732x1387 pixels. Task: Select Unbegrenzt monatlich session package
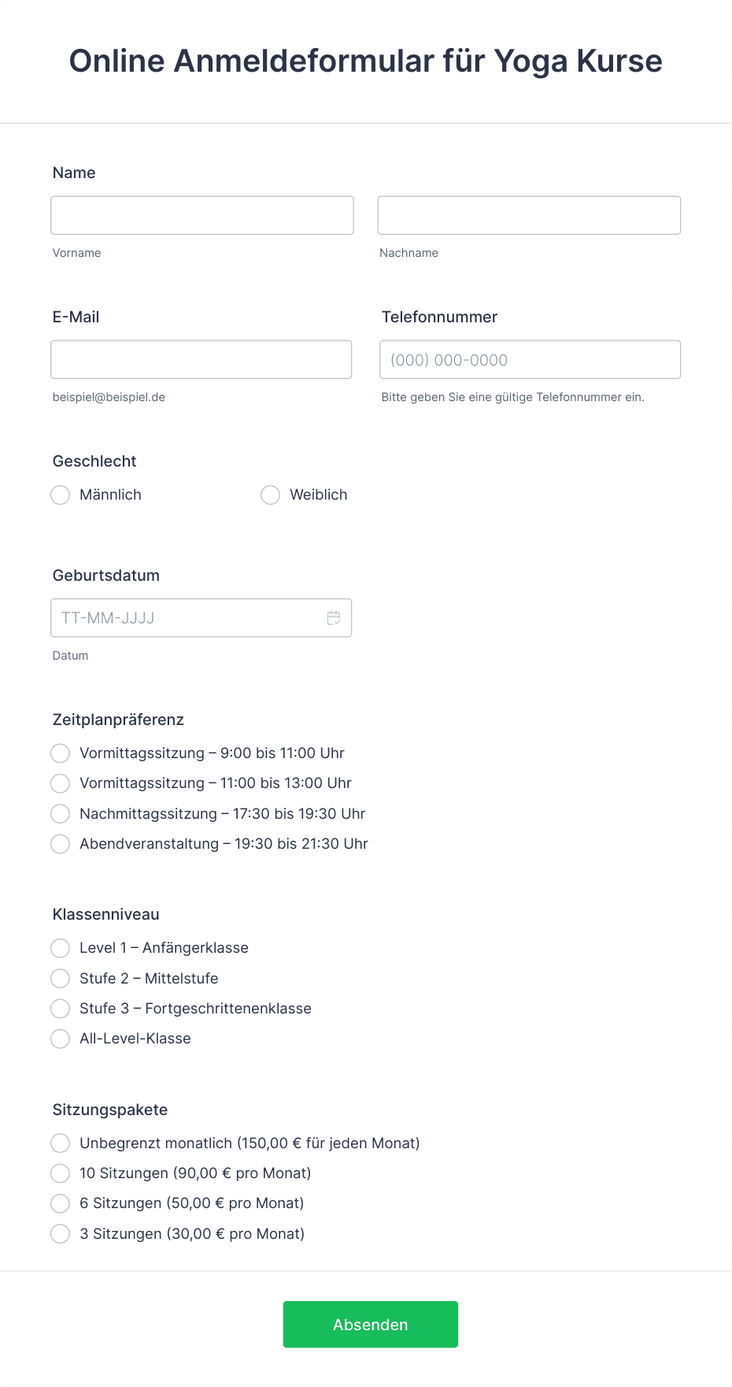(60, 1143)
